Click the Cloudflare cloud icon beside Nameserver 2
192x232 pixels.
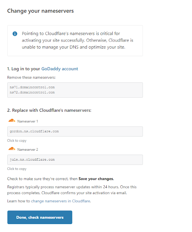pos(12,149)
